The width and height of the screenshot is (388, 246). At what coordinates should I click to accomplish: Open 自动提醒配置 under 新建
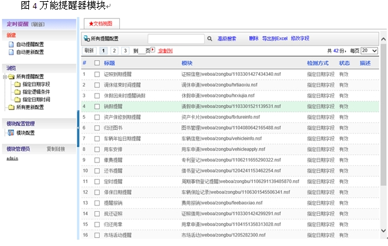click(x=30, y=44)
